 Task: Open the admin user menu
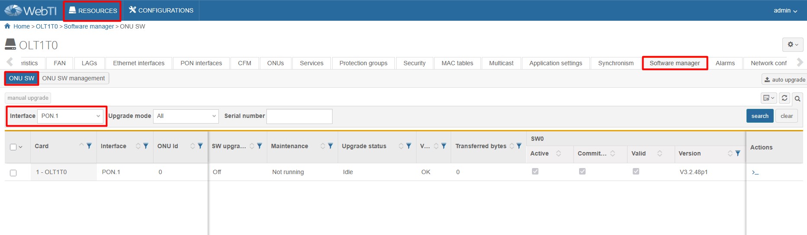click(x=785, y=10)
